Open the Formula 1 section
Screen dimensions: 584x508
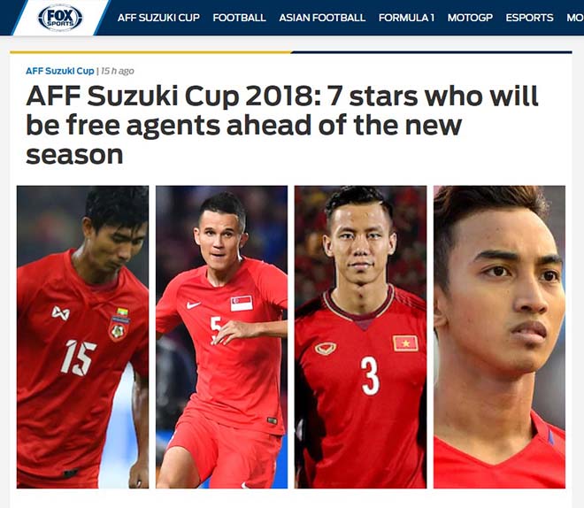(406, 18)
